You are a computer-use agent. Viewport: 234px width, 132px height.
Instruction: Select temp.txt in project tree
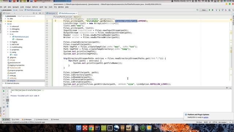(12, 81)
